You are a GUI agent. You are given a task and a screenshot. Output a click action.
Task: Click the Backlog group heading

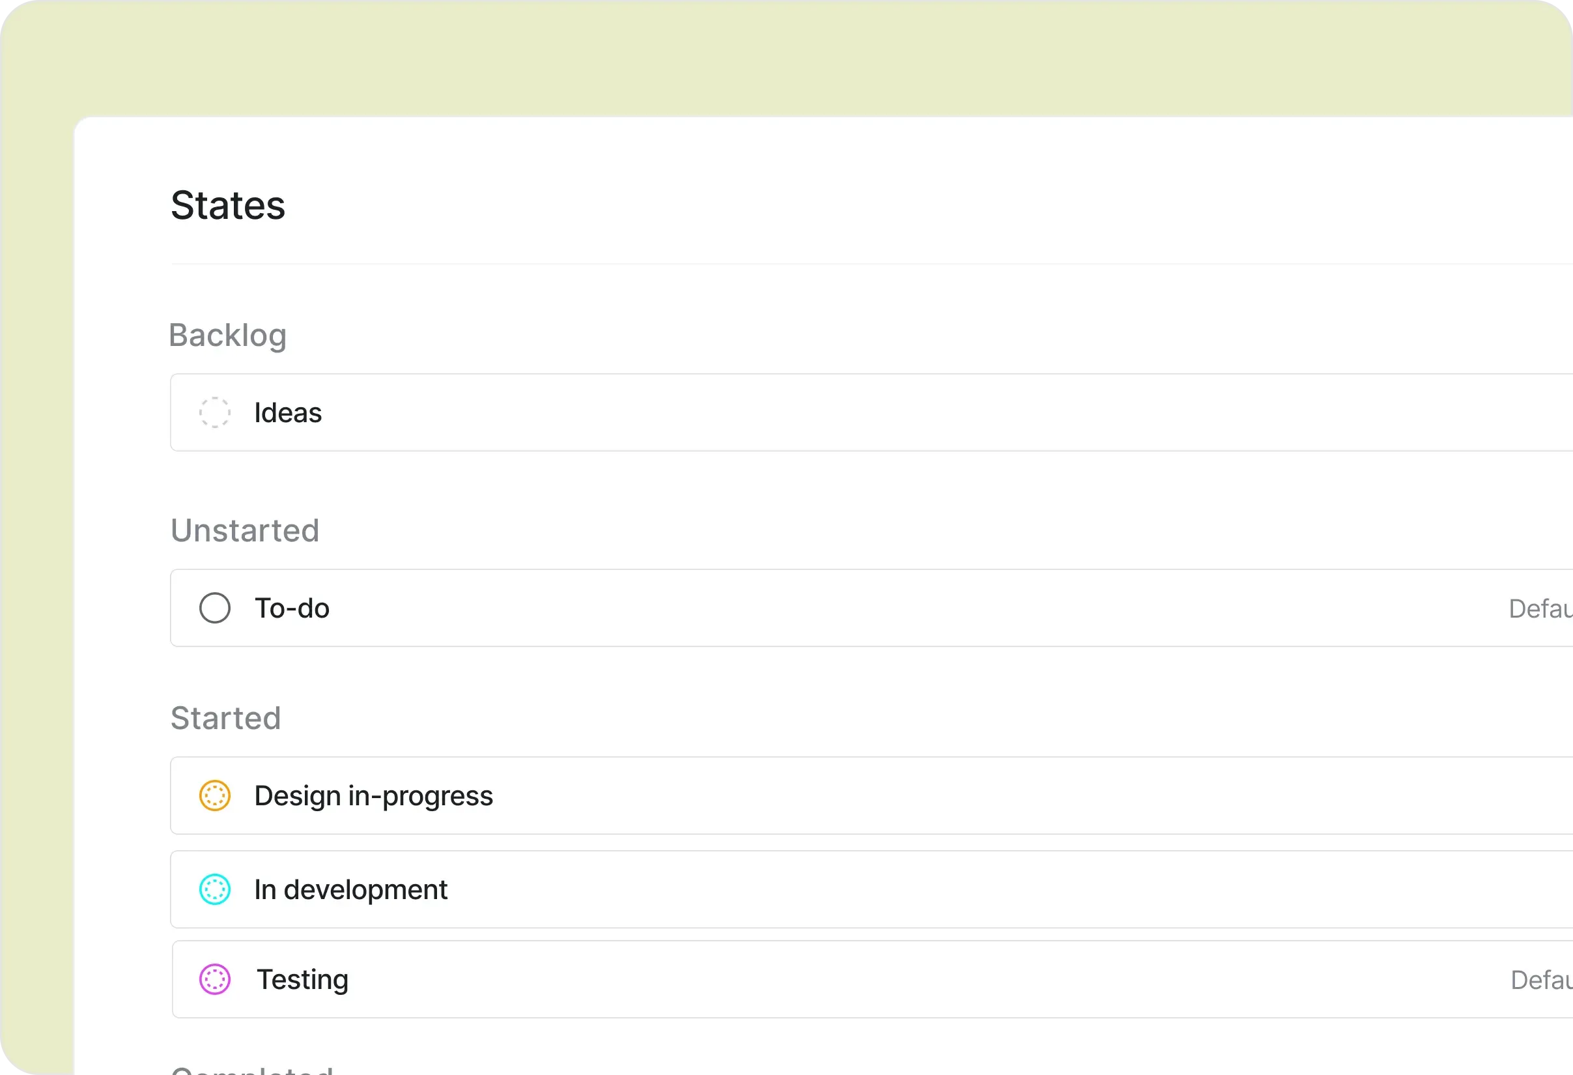coord(227,335)
